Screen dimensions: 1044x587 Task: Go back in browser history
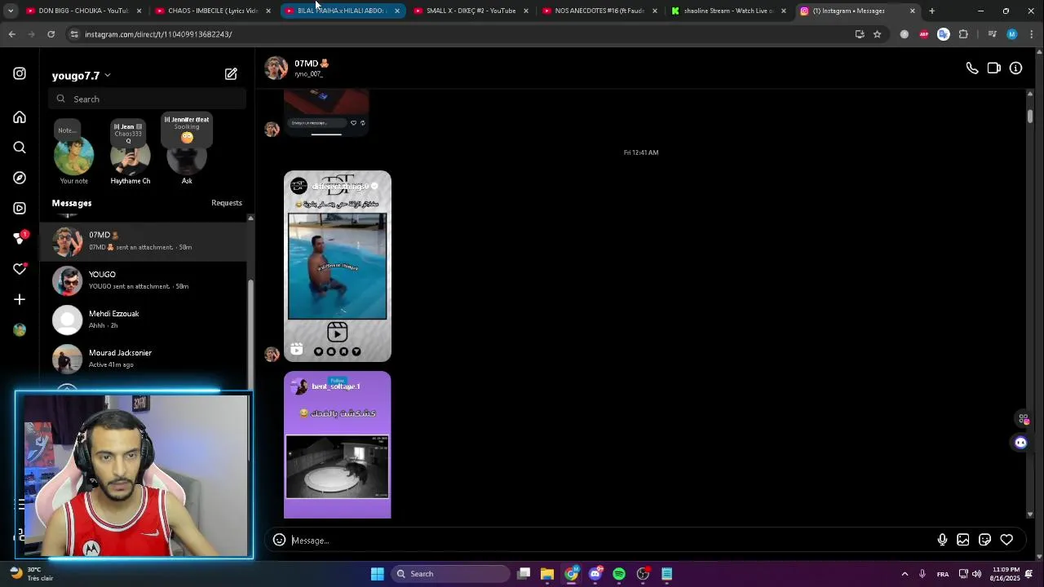[11, 34]
